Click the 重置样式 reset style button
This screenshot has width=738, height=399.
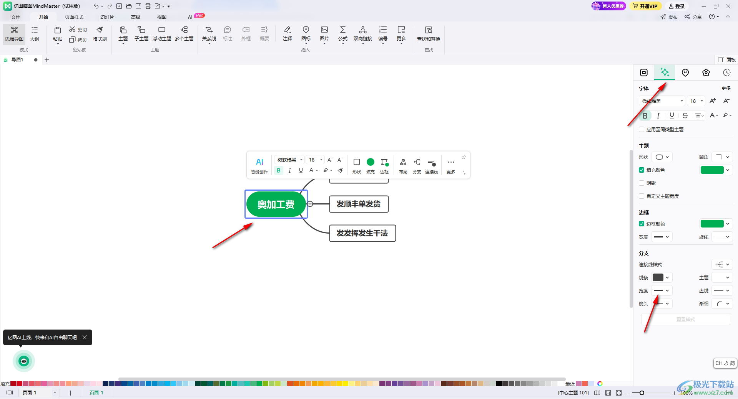[x=686, y=319]
